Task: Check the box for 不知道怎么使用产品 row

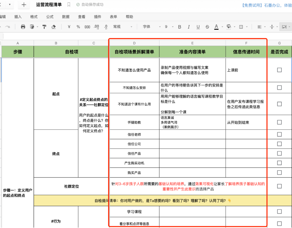Action: pos(279,70)
